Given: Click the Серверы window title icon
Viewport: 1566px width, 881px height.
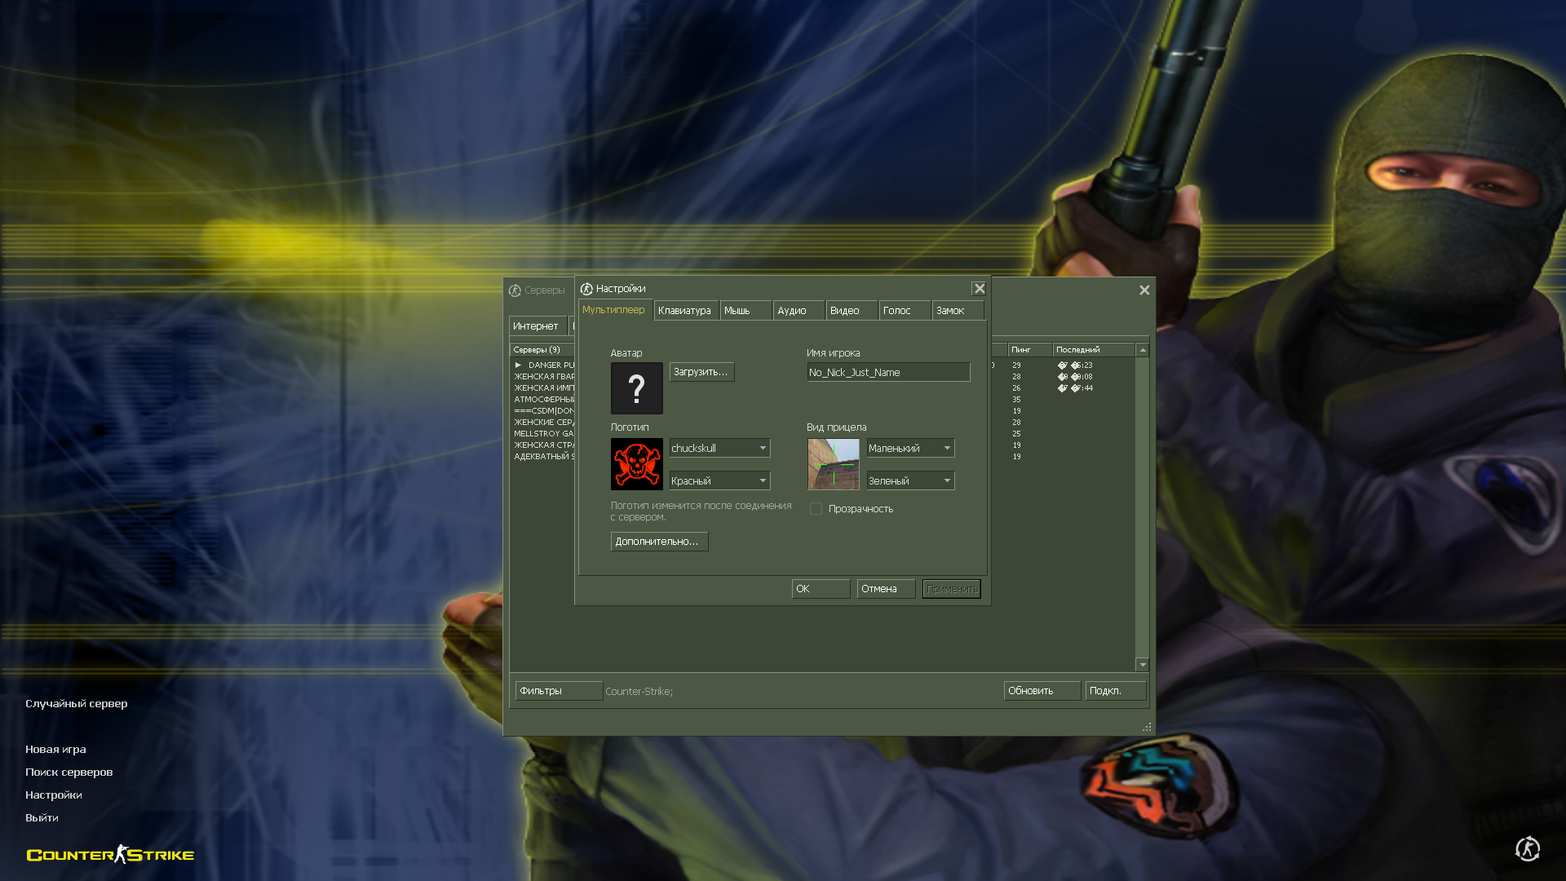Looking at the screenshot, I should coord(515,290).
